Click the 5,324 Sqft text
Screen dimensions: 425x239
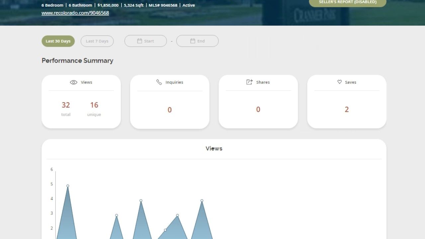coord(134,5)
